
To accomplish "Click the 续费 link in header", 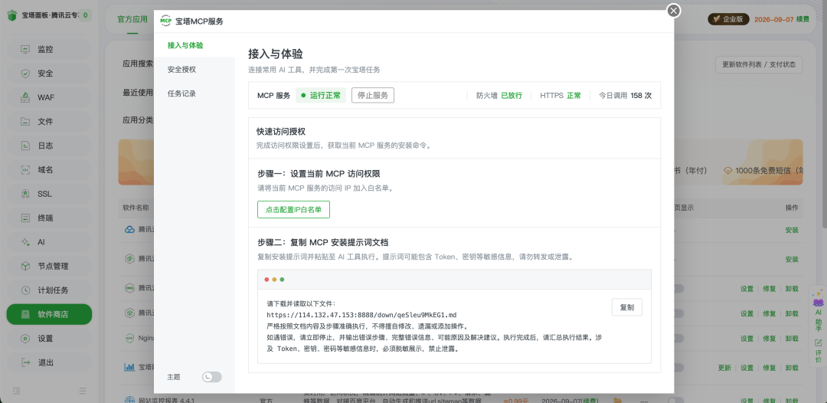I will coord(802,19).
